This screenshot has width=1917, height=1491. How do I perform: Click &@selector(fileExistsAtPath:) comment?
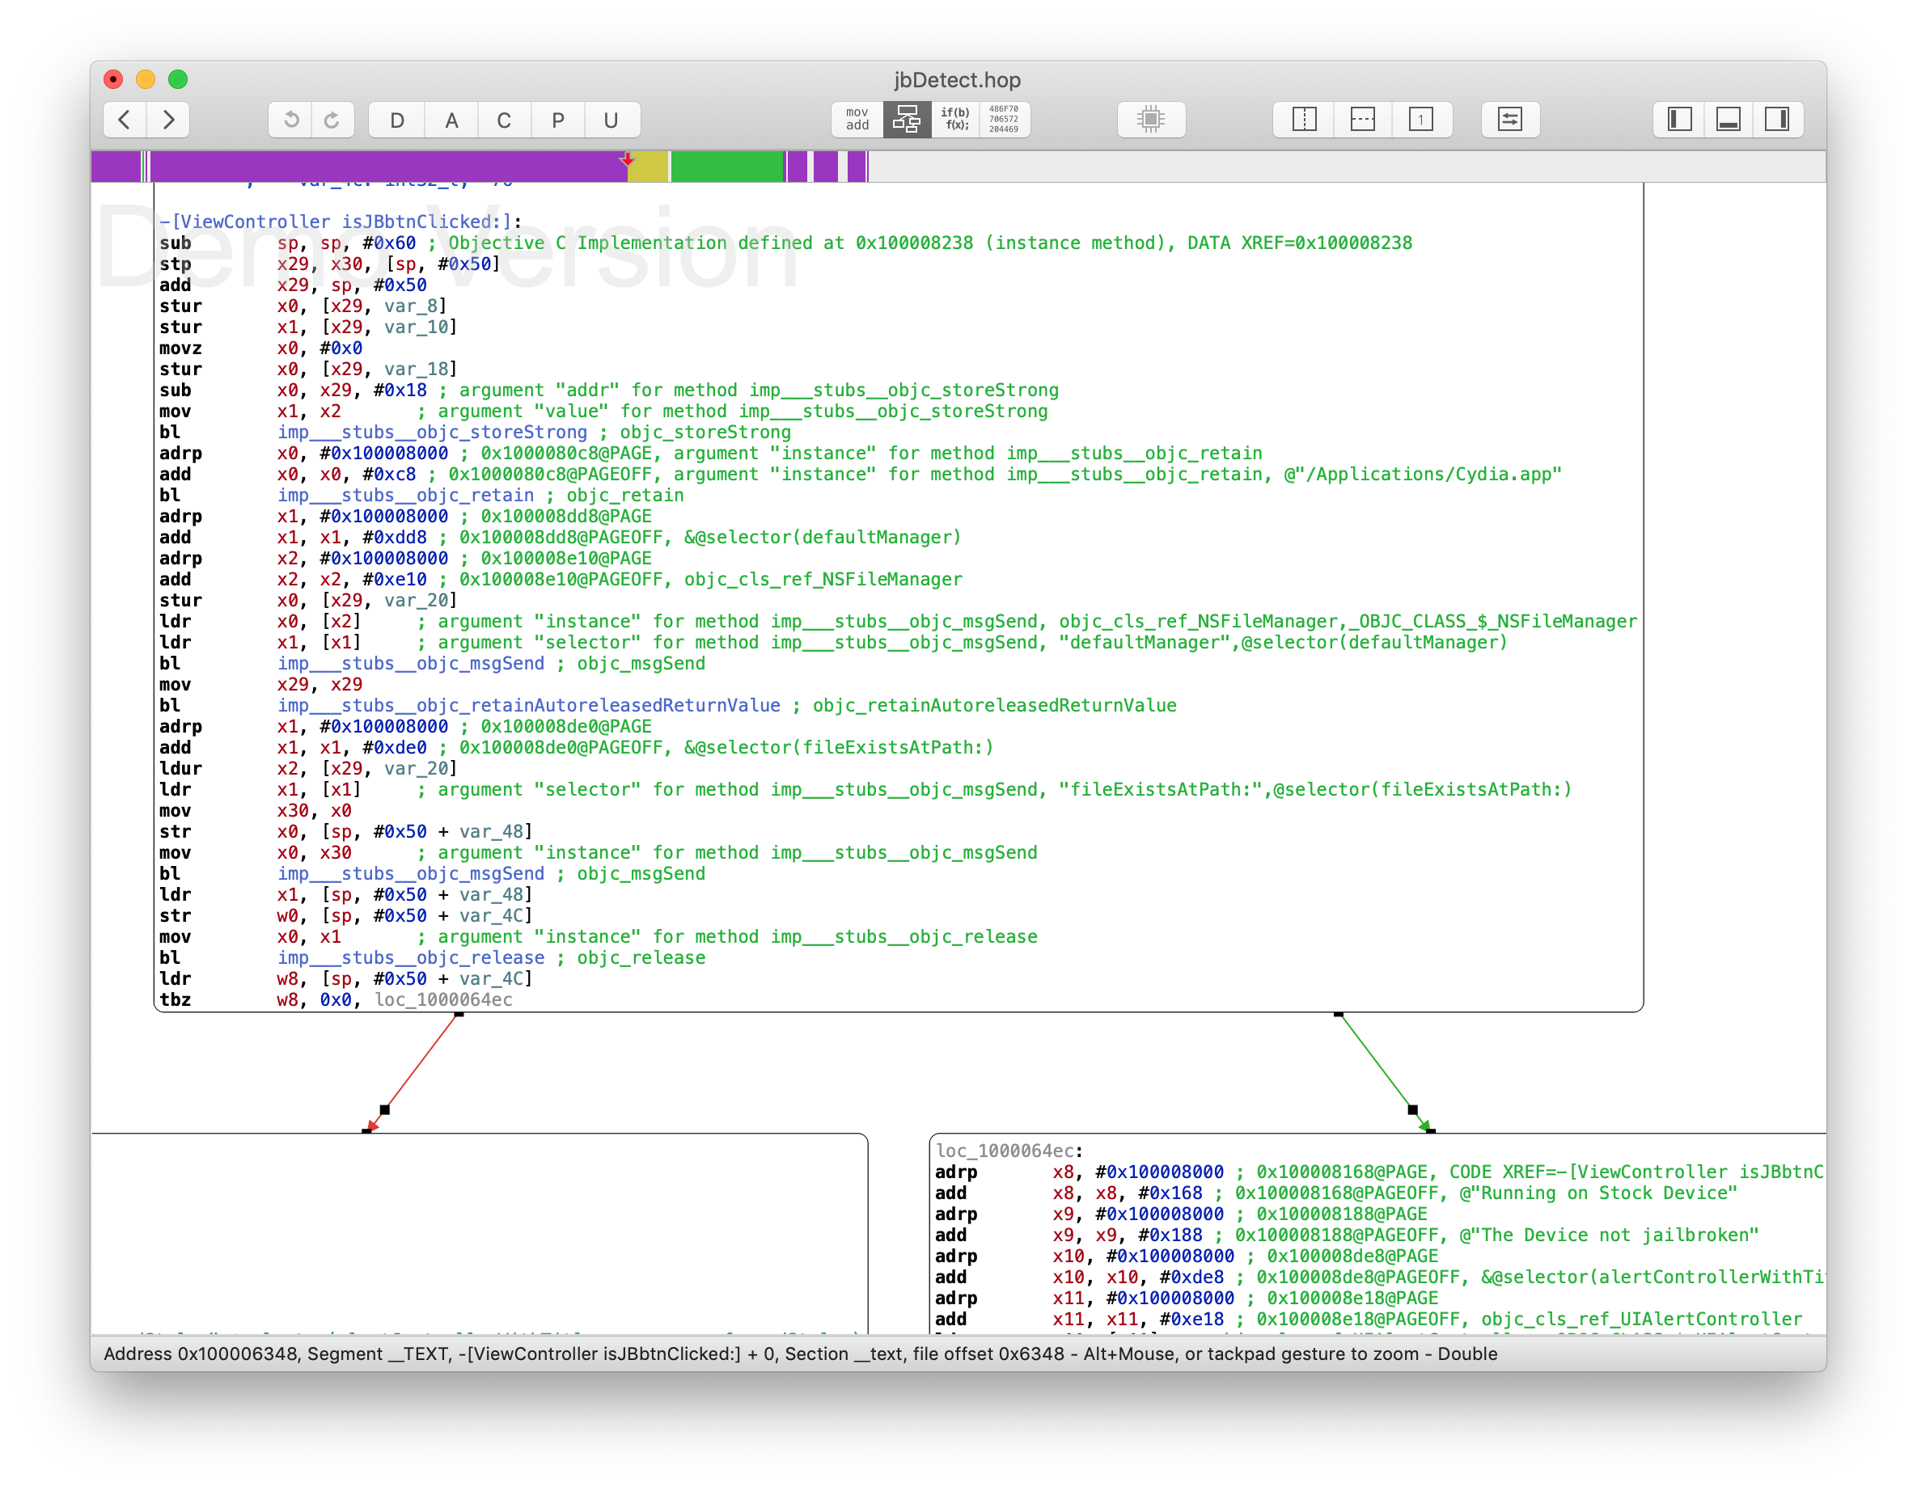pos(839,748)
